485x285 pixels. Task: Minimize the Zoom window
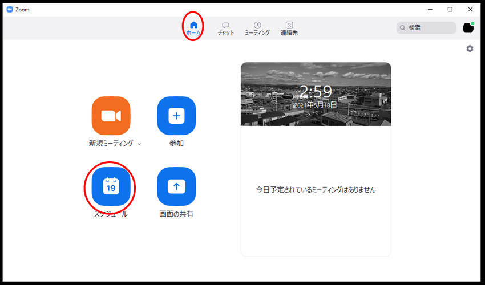430,10
